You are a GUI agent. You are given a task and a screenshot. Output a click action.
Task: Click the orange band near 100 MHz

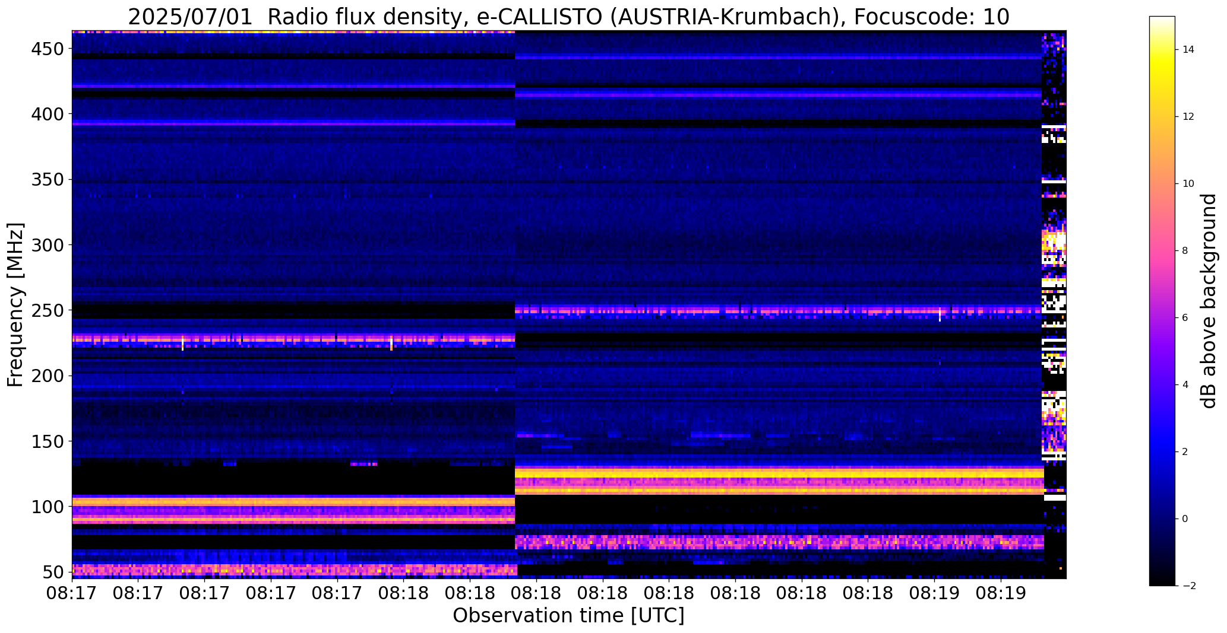coord(293,502)
